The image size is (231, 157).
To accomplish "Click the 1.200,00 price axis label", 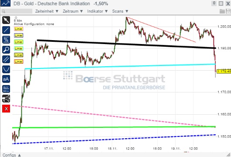I will pos(224,27).
